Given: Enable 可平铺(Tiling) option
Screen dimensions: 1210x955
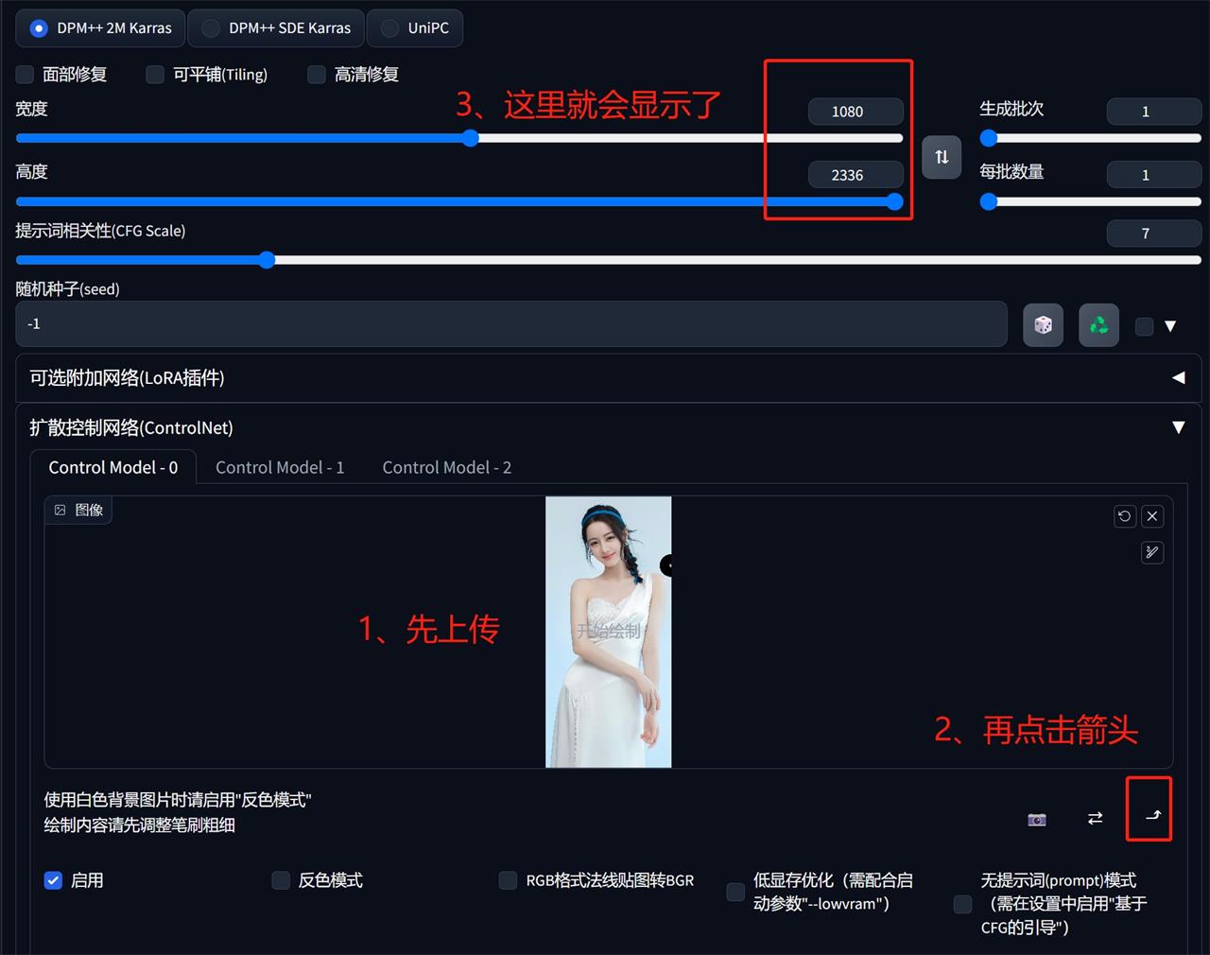Looking at the screenshot, I should pyautogui.click(x=155, y=75).
